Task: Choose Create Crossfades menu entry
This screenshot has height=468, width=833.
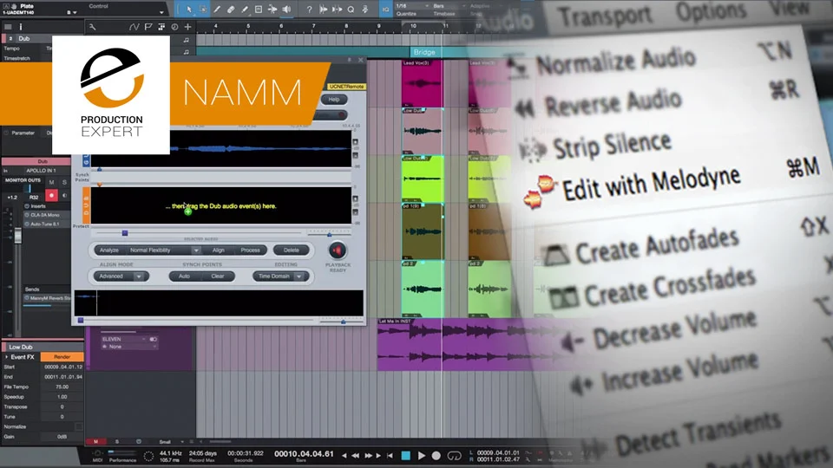Action: click(x=669, y=287)
